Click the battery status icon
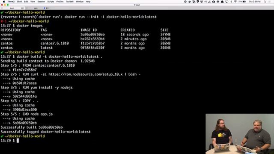Viewport: 274px width, 154px height. click(x=244, y=2)
